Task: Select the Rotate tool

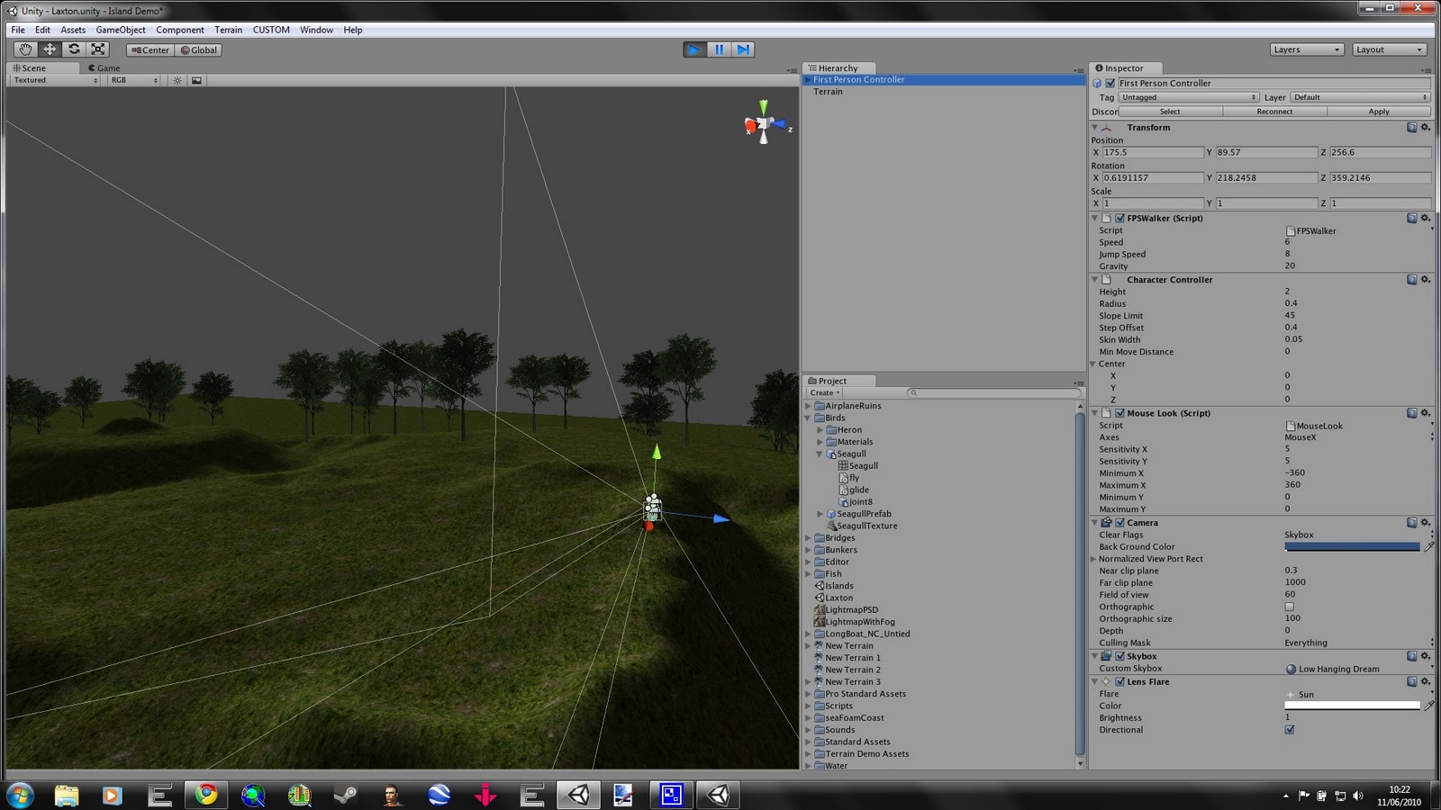Action: (73, 49)
